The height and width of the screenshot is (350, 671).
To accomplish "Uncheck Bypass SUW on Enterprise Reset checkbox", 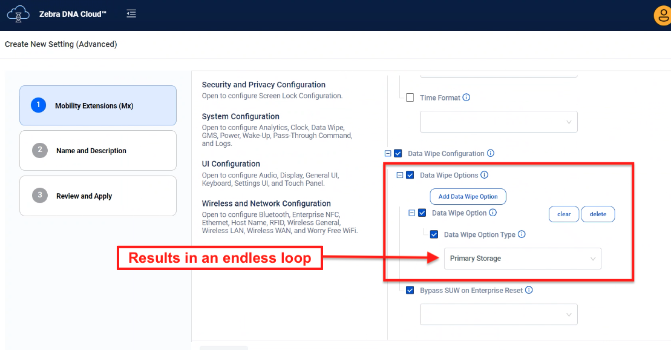I will pos(410,291).
